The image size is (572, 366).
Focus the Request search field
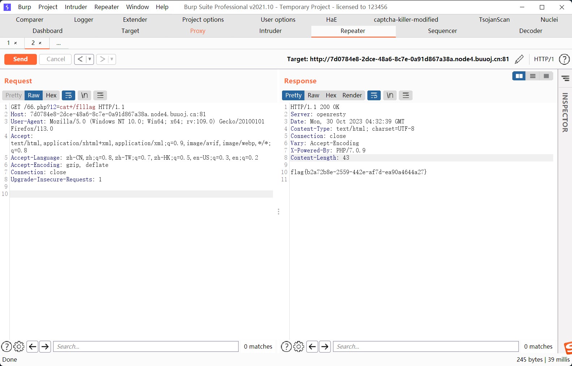point(146,346)
